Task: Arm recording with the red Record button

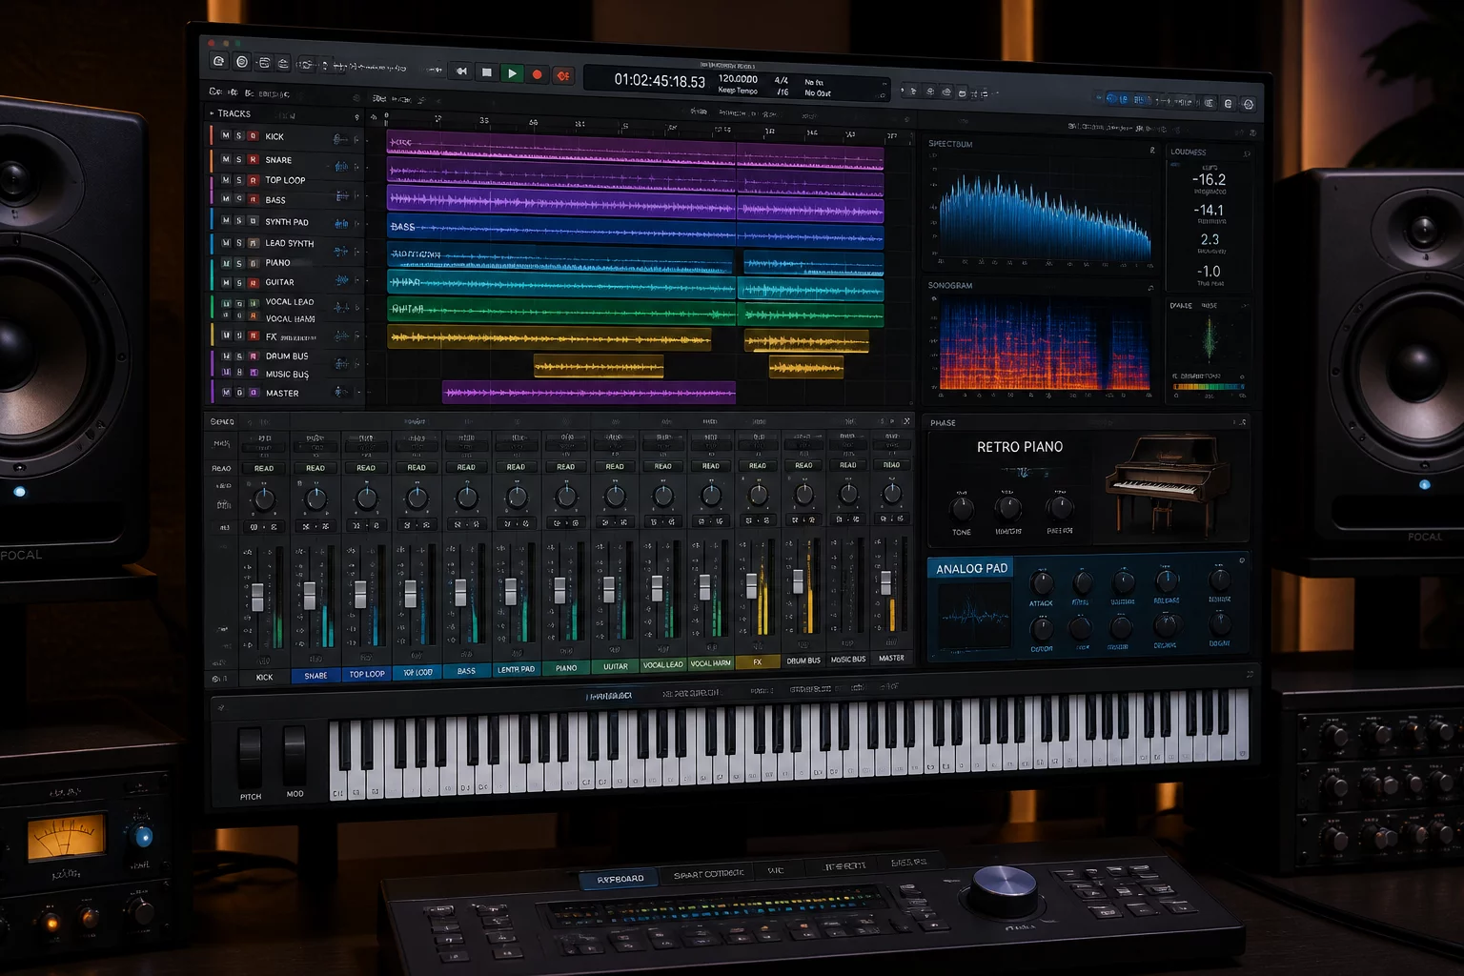Action: [538, 74]
